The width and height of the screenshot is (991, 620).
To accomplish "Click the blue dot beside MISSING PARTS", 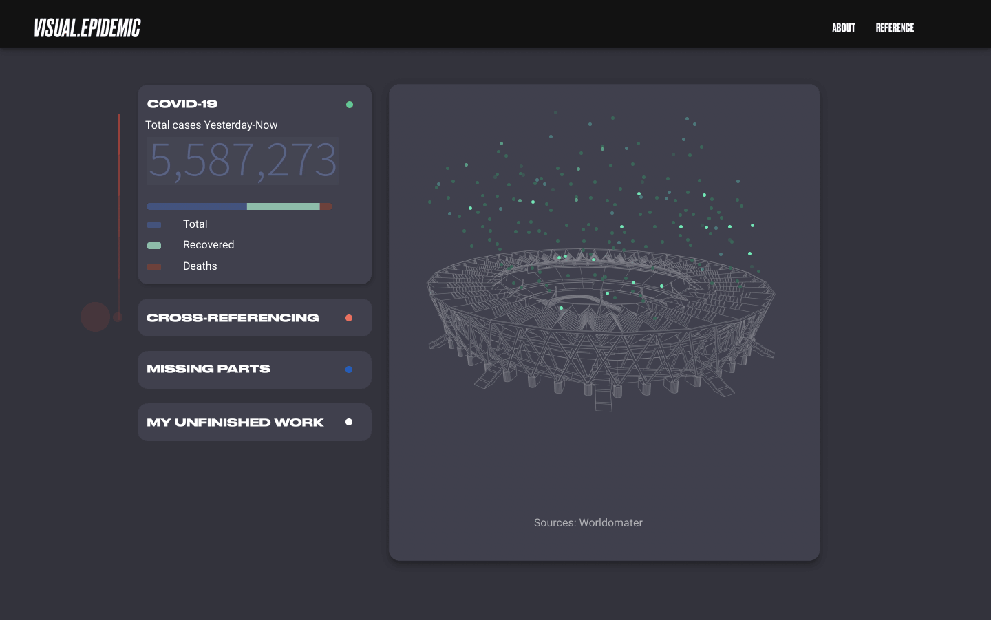I will point(349,370).
